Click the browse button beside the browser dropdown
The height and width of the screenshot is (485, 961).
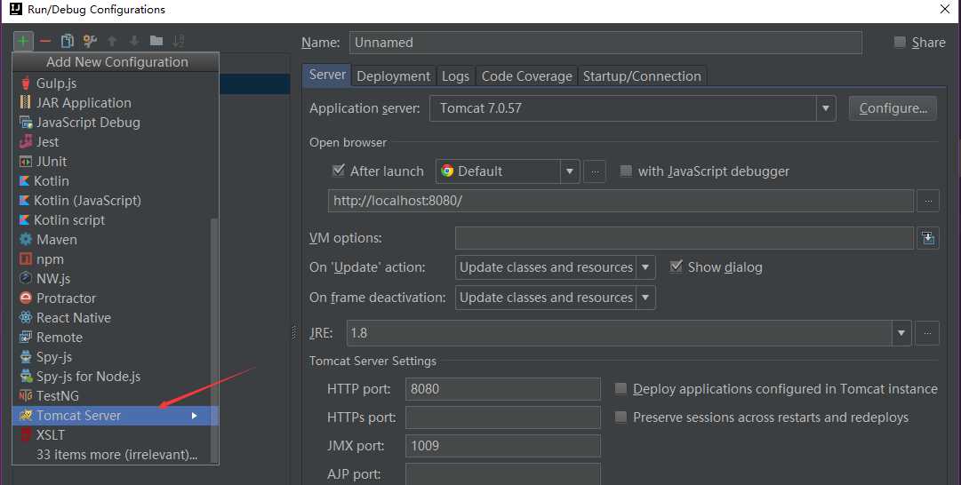coord(595,171)
